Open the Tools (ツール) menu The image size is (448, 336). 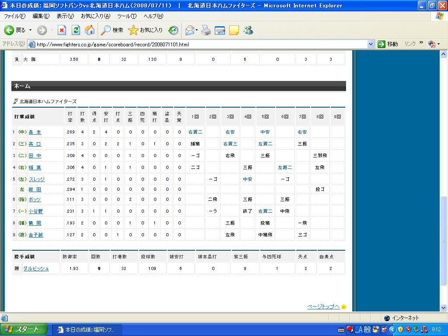point(127,16)
